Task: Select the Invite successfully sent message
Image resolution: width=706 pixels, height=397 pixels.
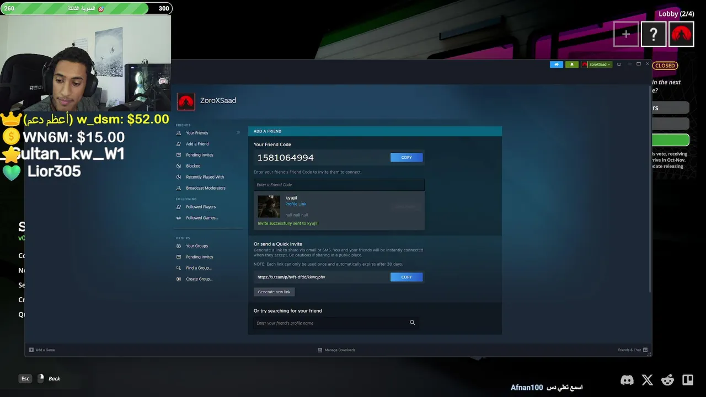Action: [288, 224]
